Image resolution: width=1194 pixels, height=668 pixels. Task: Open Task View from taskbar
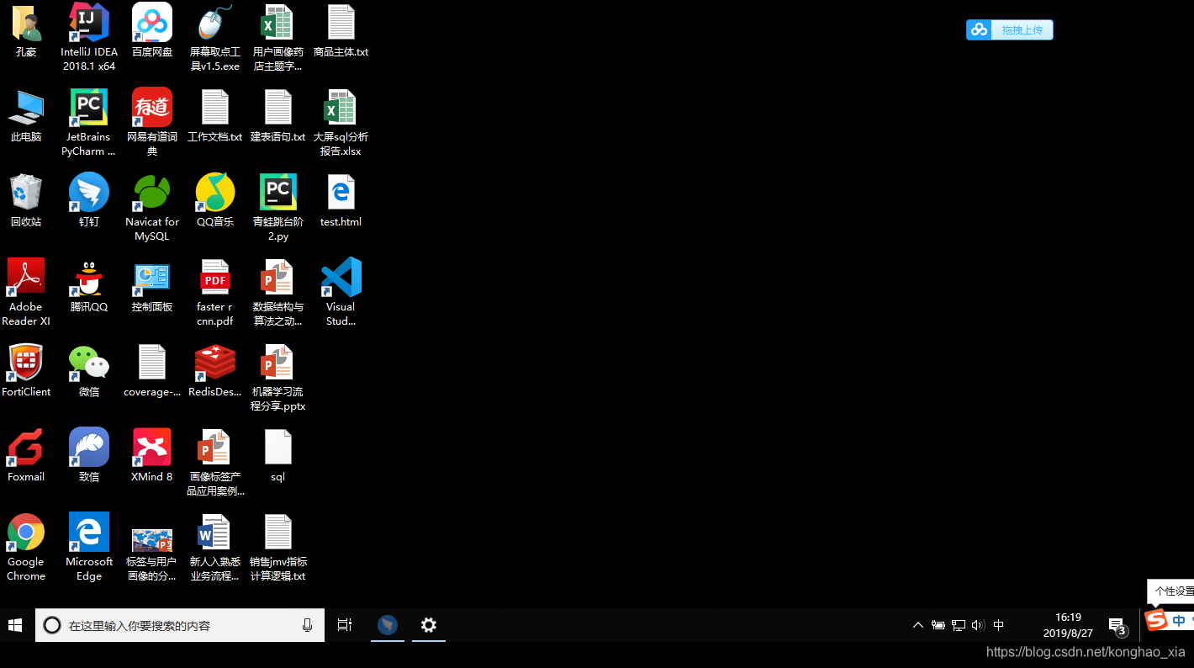tap(345, 625)
